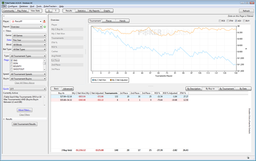Viewport: 256px width, 161px height.
Task: Click the More Filters button
Action: tap(25, 110)
